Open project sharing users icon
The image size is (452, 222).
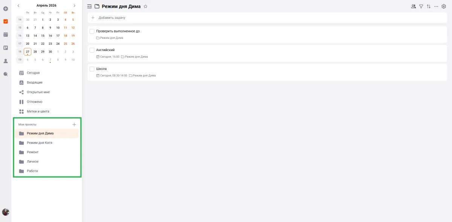(x=414, y=6)
